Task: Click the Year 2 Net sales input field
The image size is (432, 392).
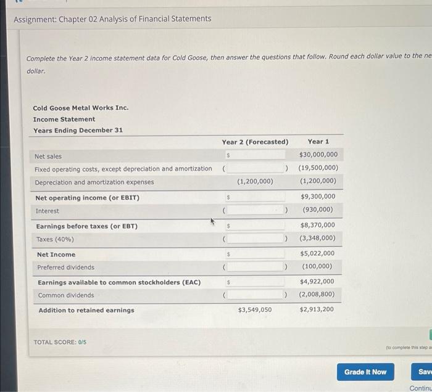Action: [255, 155]
